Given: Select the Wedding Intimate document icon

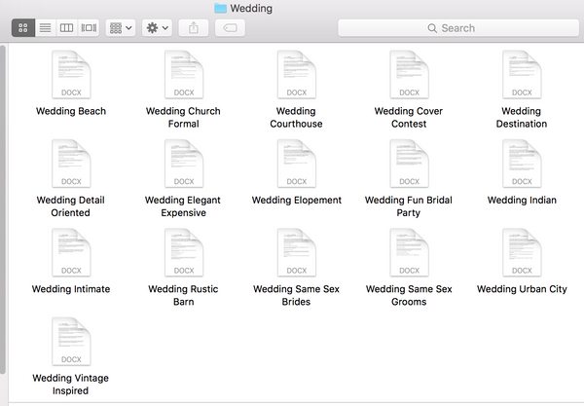Looking at the screenshot, I should click(71, 252).
